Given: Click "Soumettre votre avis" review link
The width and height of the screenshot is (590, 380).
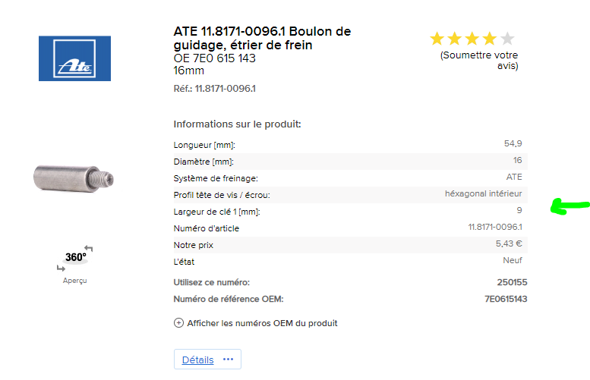Looking at the screenshot, I should click(x=479, y=61).
